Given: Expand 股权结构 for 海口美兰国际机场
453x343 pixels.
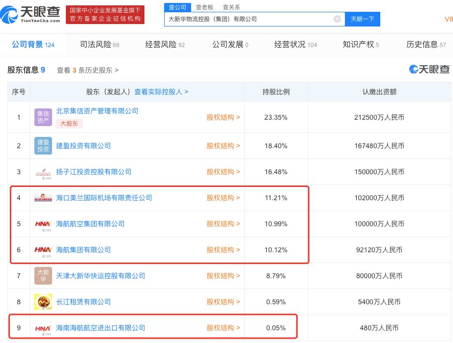Looking at the screenshot, I should [x=224, y=198].
